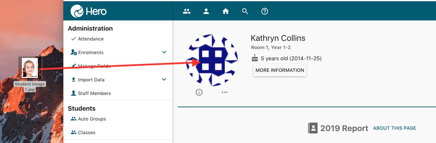Expand the Enrolments submenu chevron
This screenshot has height=143, width=436.
point(164,52)
